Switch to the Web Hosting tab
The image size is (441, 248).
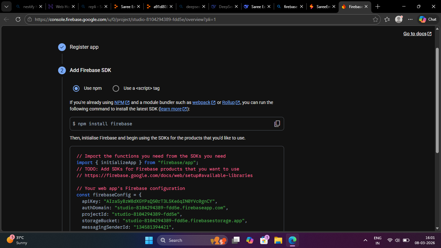click(59, 6)
